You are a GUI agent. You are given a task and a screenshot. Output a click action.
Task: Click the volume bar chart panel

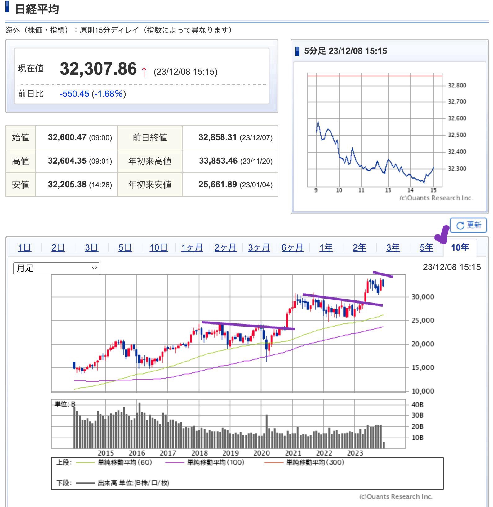tap(229, 424)
